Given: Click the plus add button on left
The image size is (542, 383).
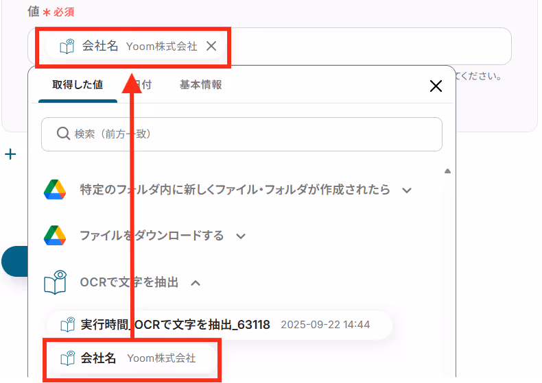Looking at the screenshot, I should (x=10, y=154).
